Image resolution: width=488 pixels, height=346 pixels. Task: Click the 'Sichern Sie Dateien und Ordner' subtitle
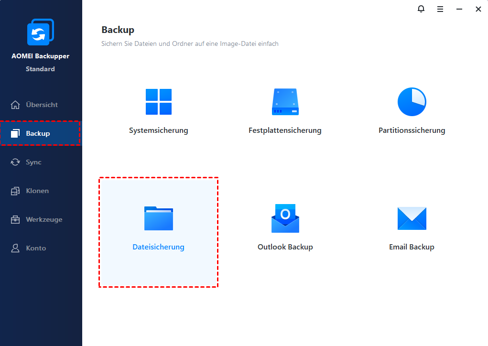click(x=190, y=43)
